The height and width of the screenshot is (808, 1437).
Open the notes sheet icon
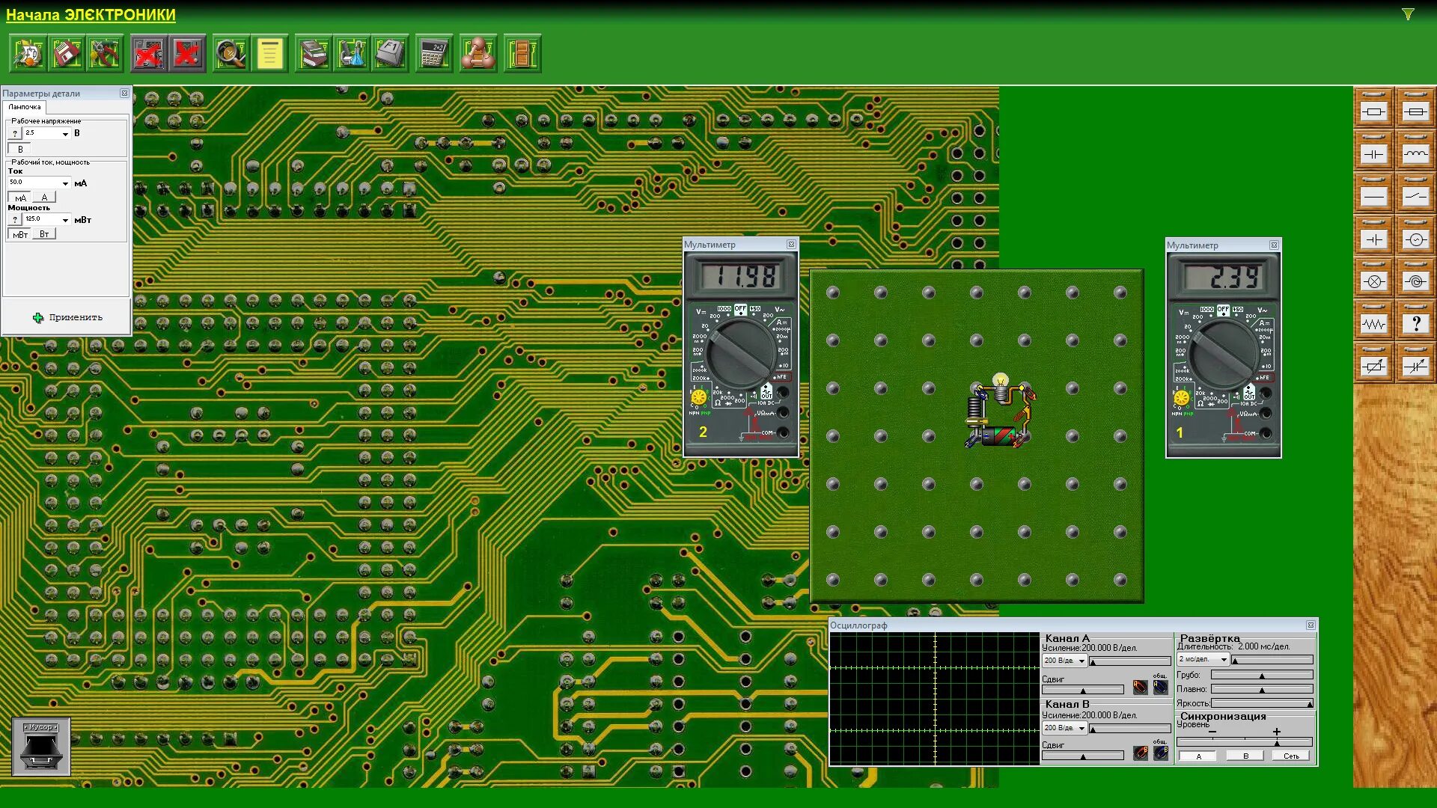coord(269,54)
